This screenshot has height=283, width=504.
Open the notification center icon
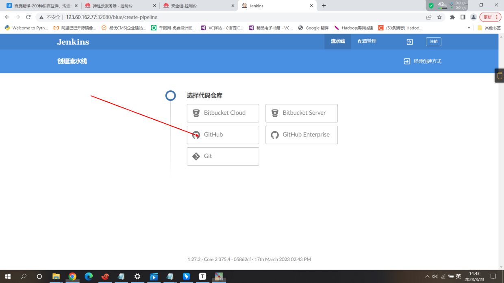pyautogui.click(x=493, y=277)
